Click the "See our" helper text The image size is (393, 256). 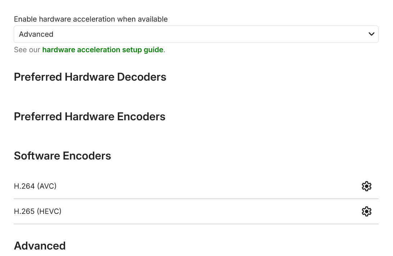pos(27,50)
